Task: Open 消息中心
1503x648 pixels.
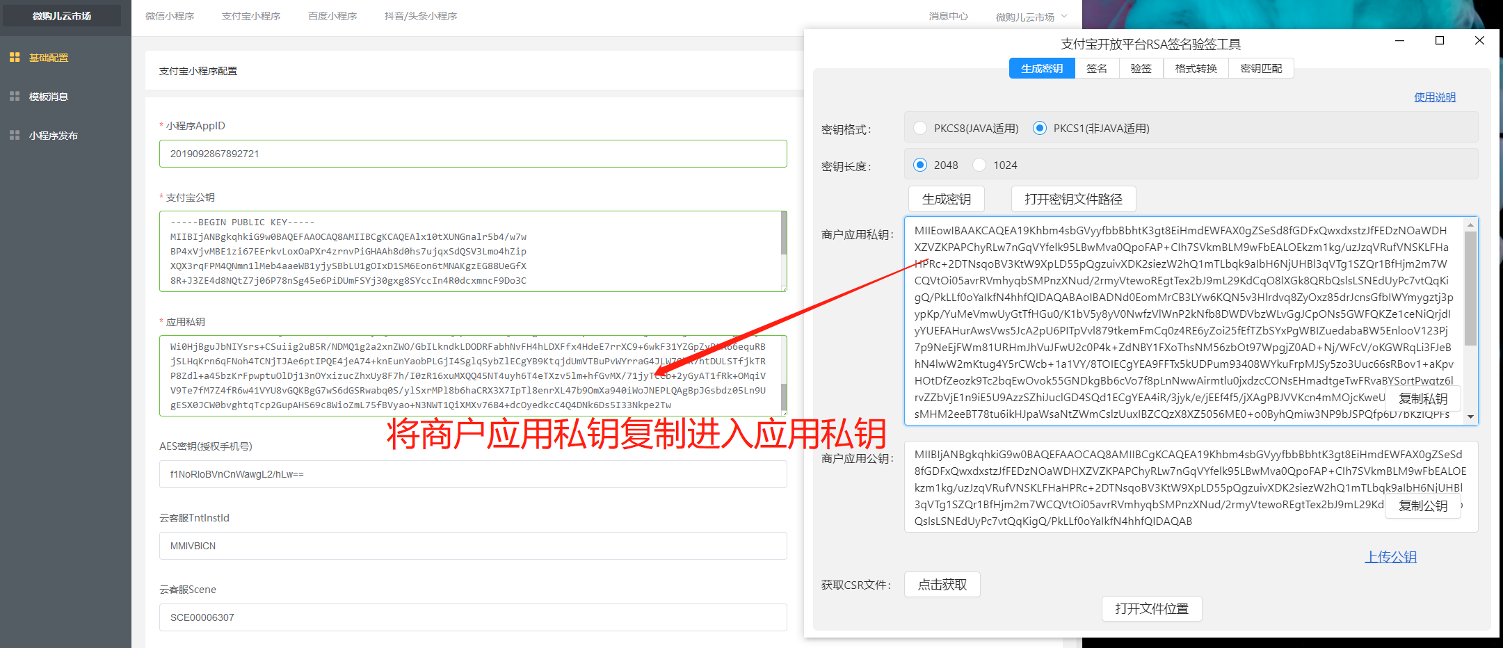Action: [949, 16]
